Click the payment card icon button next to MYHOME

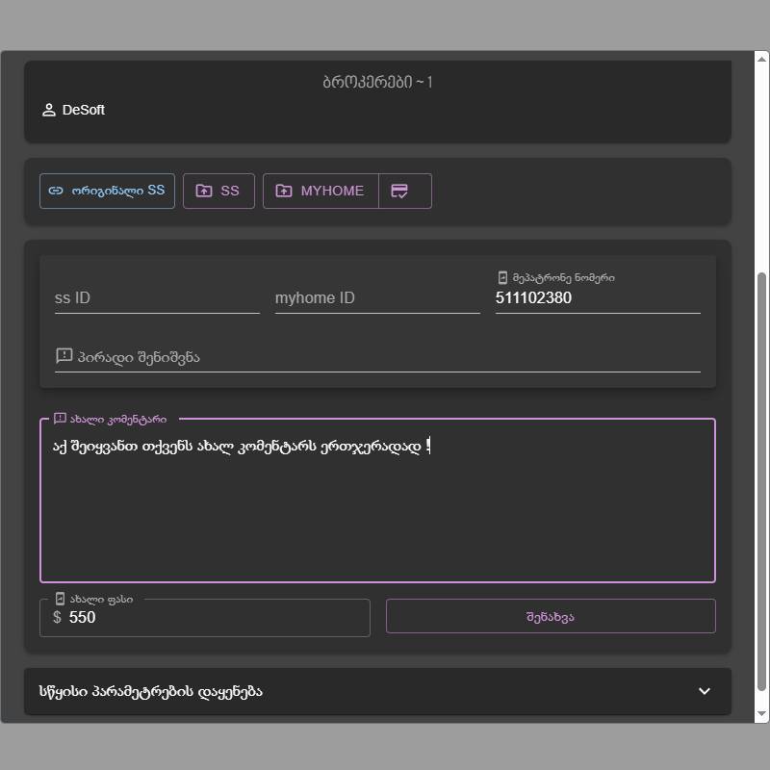click(400, 191)
